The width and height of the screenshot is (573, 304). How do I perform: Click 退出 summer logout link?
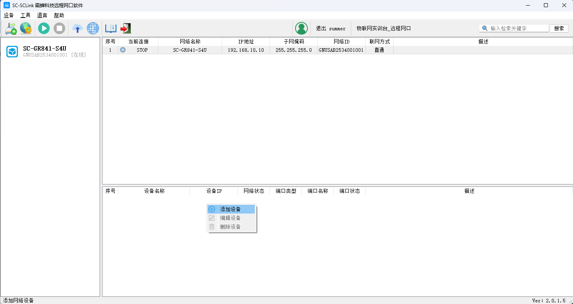(331, 29)
